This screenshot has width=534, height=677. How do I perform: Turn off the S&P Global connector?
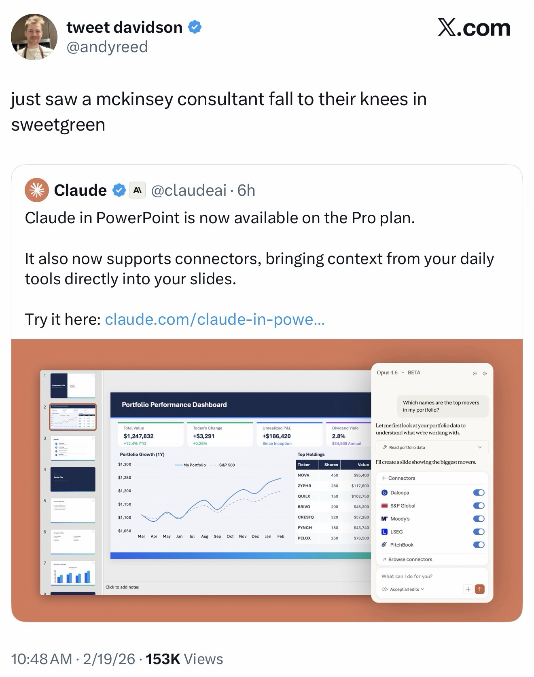coord(479,506)
